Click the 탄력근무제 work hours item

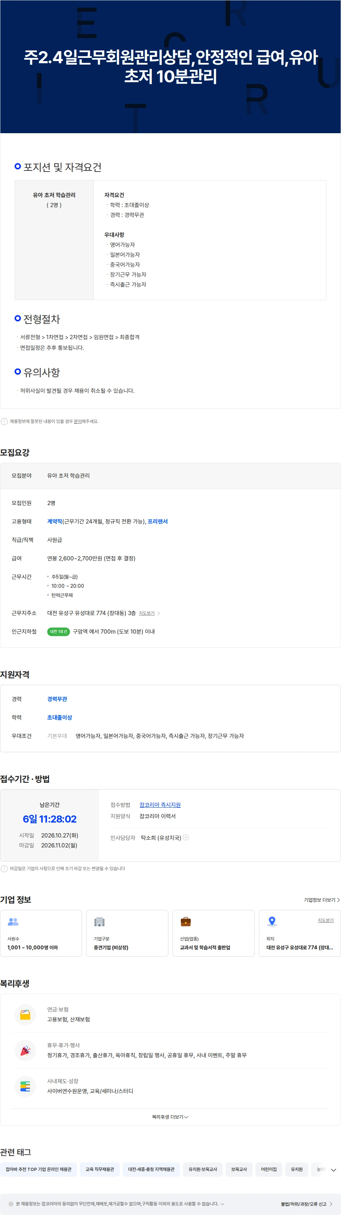click(x=62, y=595)
